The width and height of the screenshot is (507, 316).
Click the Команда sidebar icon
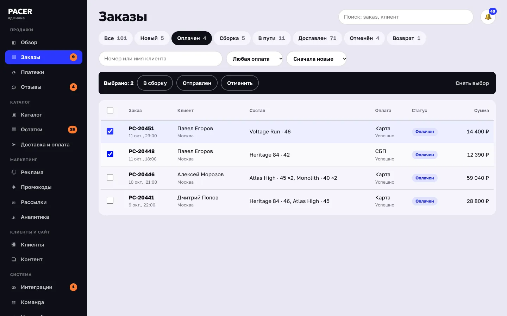14,302
